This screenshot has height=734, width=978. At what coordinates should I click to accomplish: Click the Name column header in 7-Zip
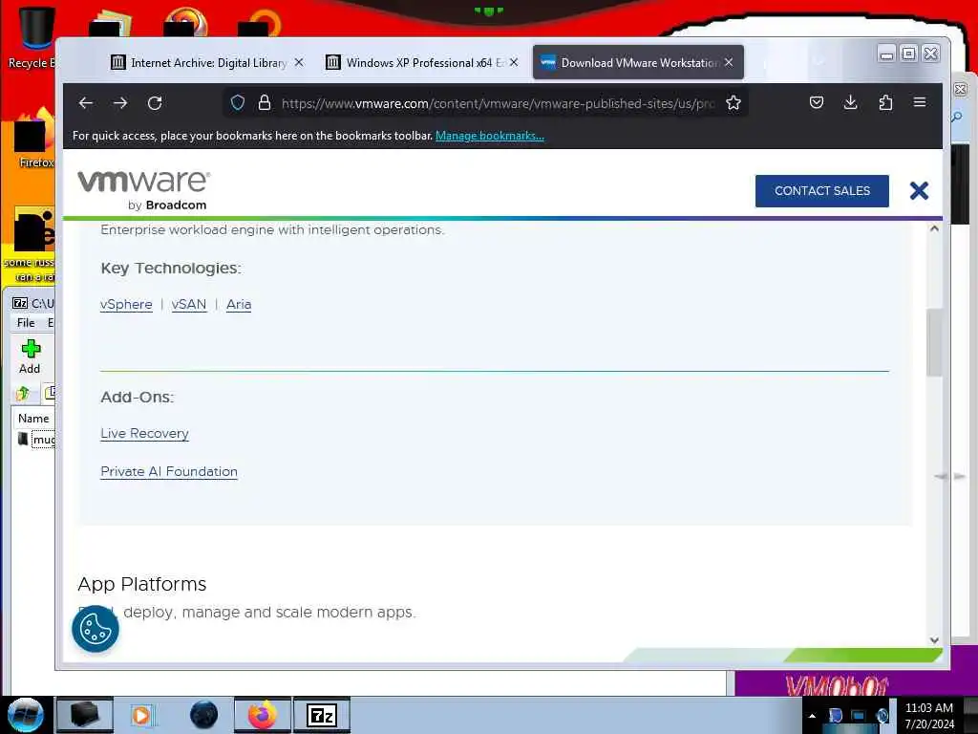point(33,419)
